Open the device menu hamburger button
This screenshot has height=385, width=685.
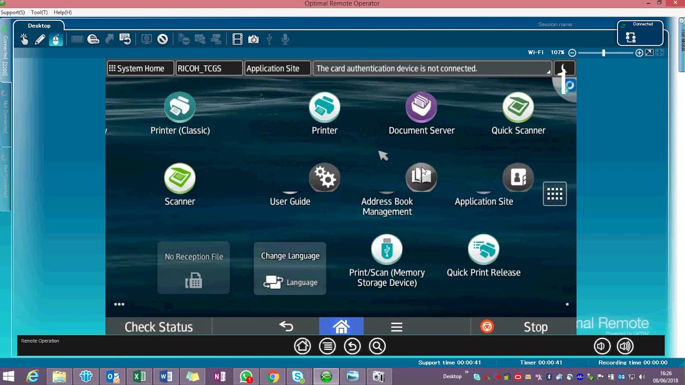pyautogui.click(x=397, y=327)
